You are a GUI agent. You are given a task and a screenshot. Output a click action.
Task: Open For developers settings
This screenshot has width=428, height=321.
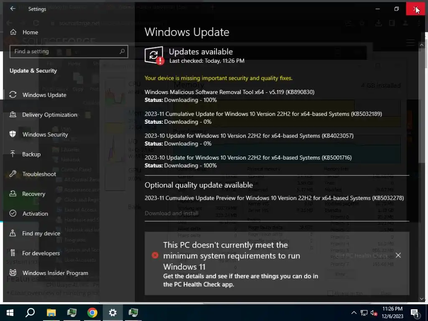41,253
